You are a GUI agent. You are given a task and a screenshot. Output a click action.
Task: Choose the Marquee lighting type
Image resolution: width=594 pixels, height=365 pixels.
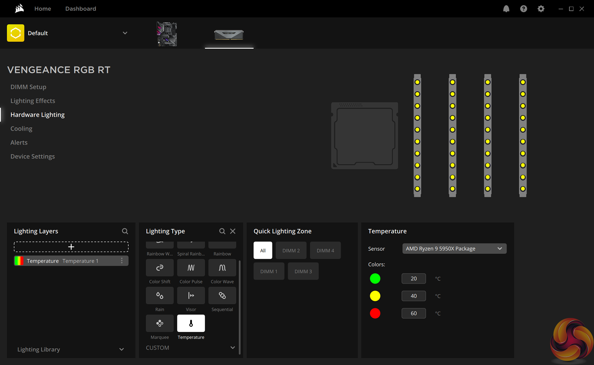160,324
